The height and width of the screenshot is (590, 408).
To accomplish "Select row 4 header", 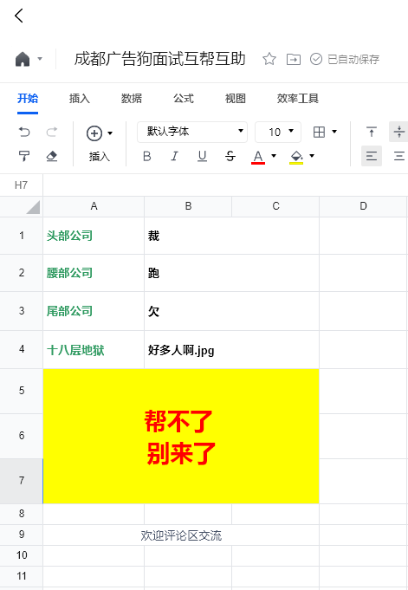I will (x=22, y=349).
